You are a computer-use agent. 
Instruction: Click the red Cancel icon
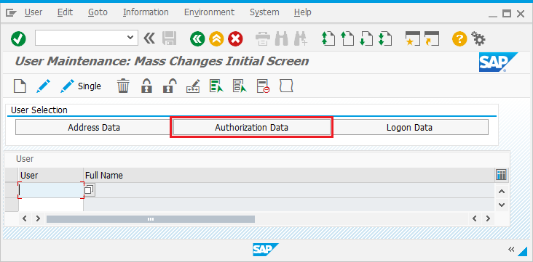pos(235,38)
